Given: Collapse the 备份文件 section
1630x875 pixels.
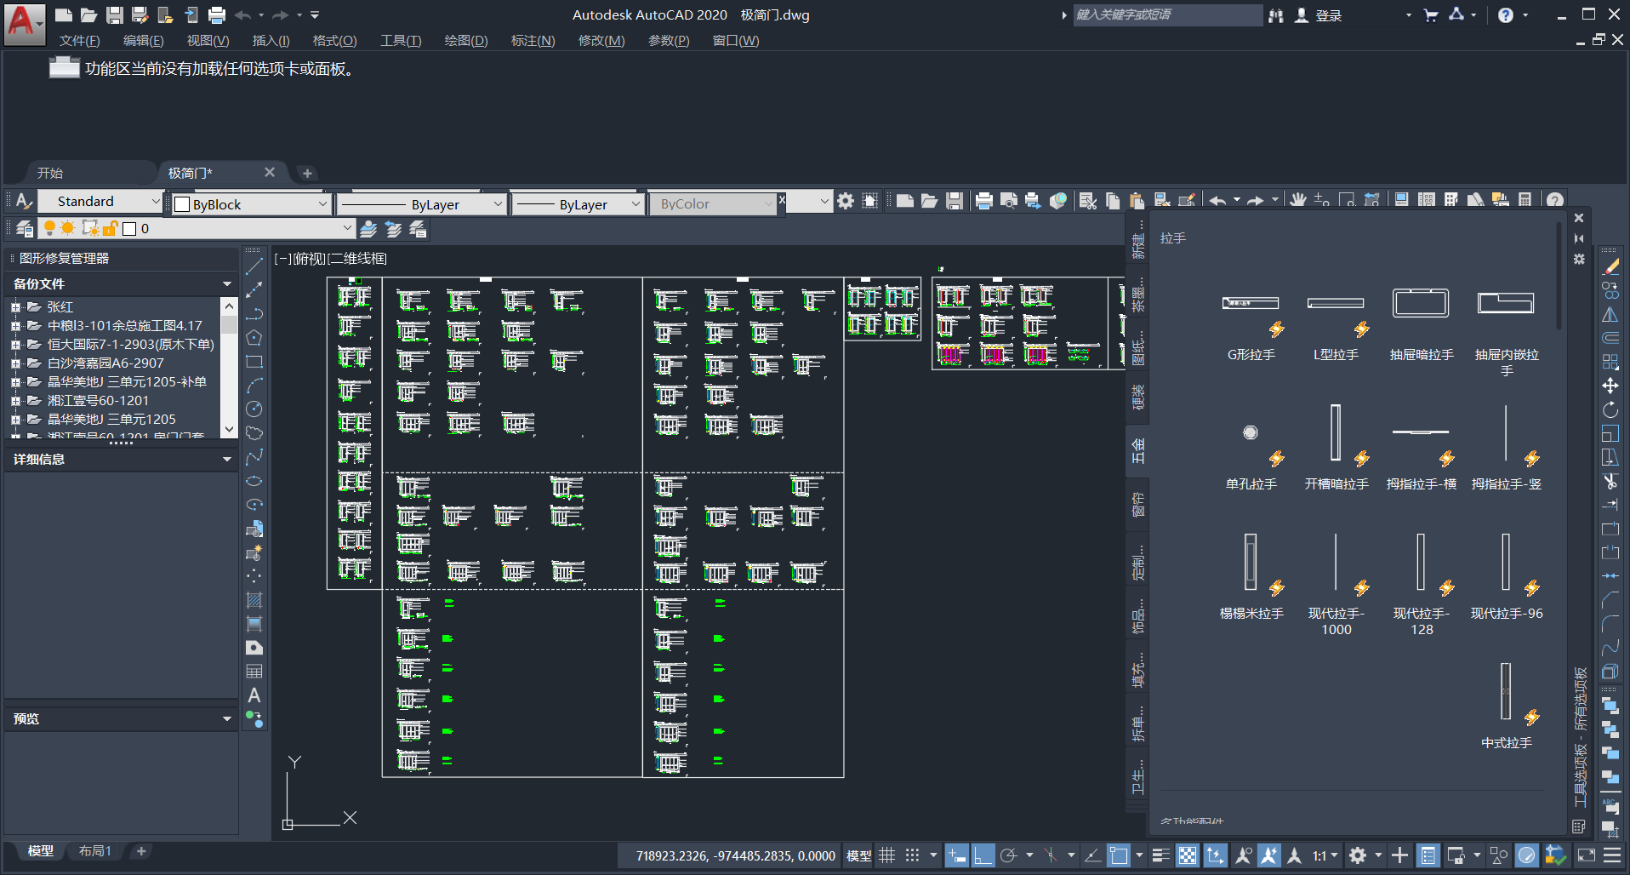Looking at the screenshot, I should pos(226,283).
